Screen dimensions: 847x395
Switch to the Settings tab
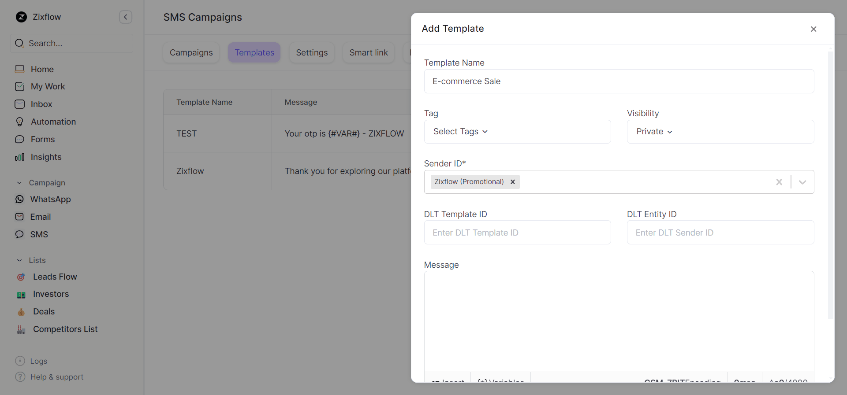pyautogui.click(x=312, y=53)
